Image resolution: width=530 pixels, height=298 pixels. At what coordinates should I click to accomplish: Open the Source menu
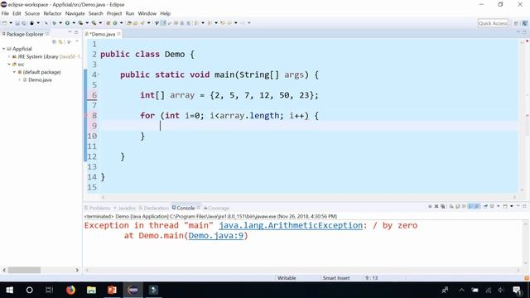[x=32, y=13]
